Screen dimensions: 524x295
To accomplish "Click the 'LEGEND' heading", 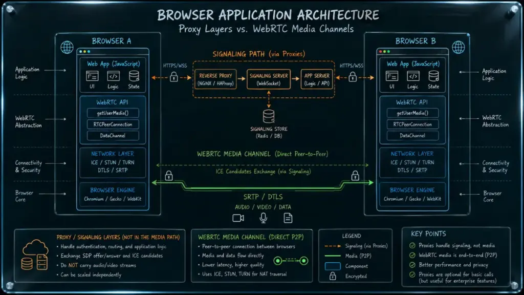I will coord(352,236).
